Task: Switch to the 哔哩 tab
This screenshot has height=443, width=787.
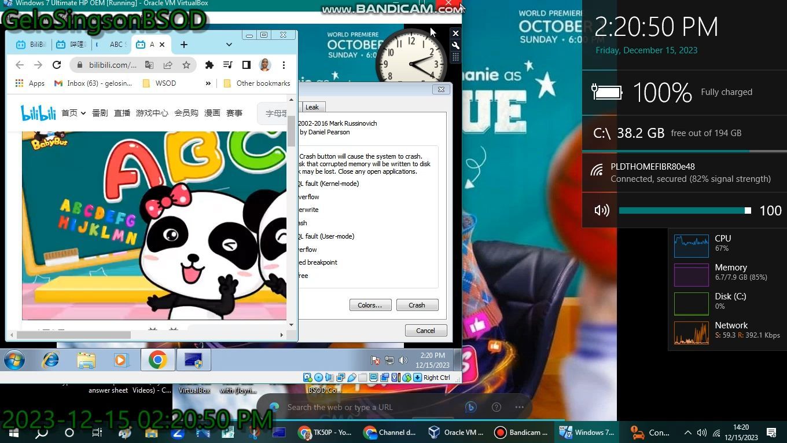Action: pyautogui.click(x=71, y=45)
